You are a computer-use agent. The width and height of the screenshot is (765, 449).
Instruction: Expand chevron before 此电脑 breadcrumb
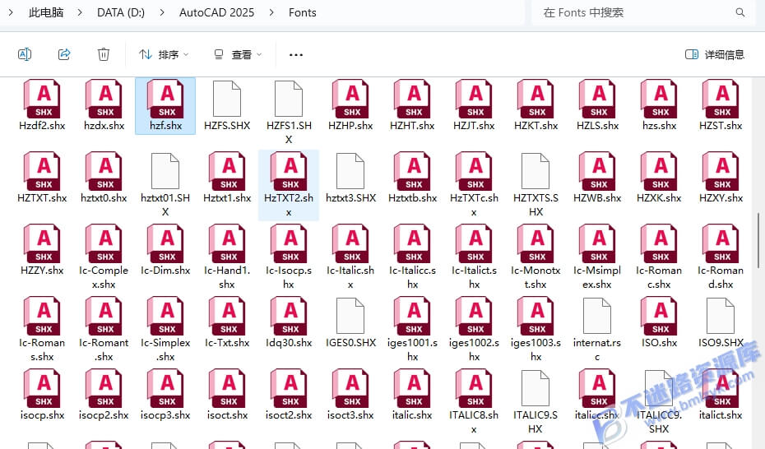point(11,12)
